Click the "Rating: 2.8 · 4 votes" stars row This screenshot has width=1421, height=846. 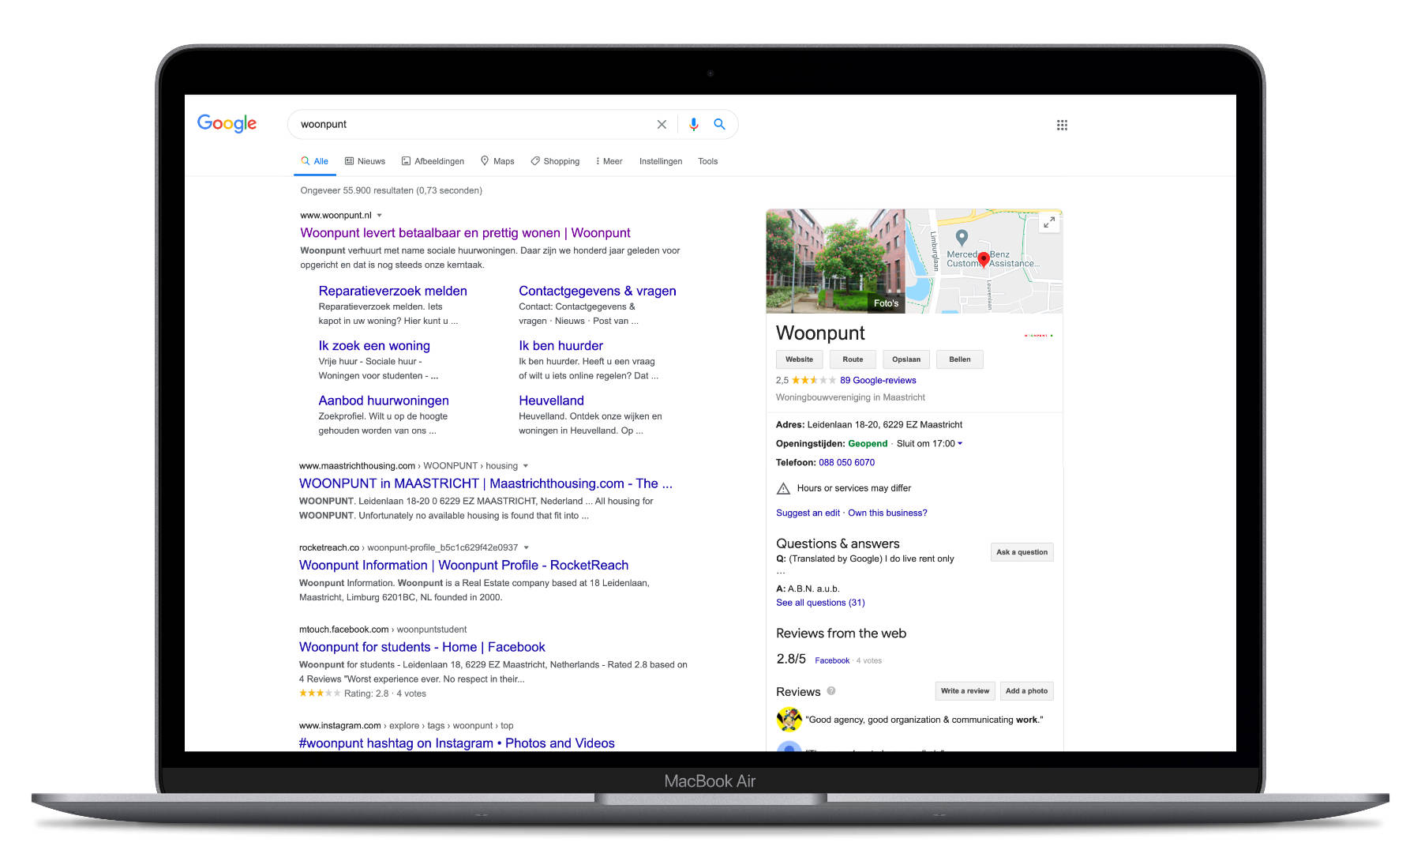point(362,694)
